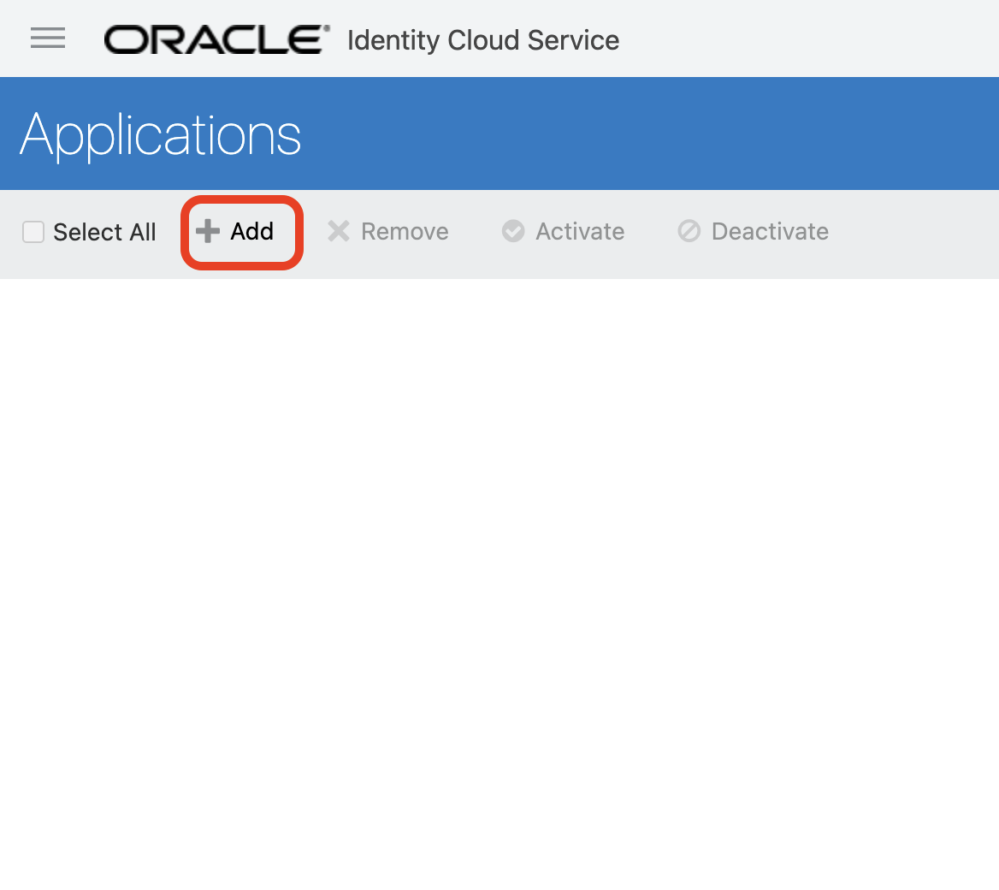Viewport: 999px width, 890px height.
Task: Click the Applications page heading
Action: 161,134
